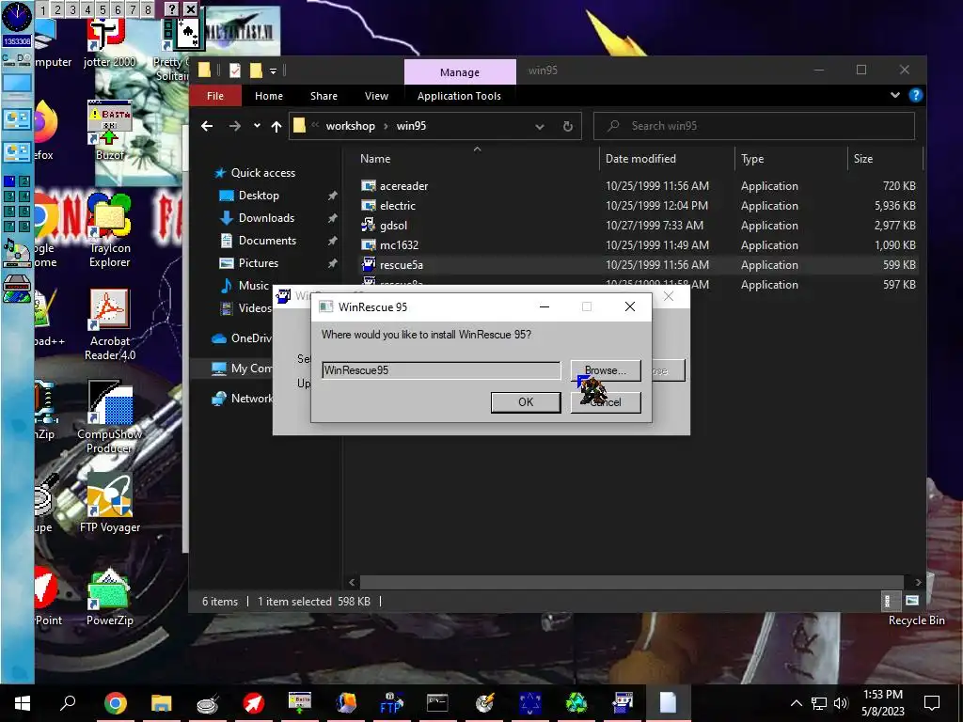The image size is (963, 722).
Task: Open Quick access in navigation pane
Action: [x=263, y=173]
